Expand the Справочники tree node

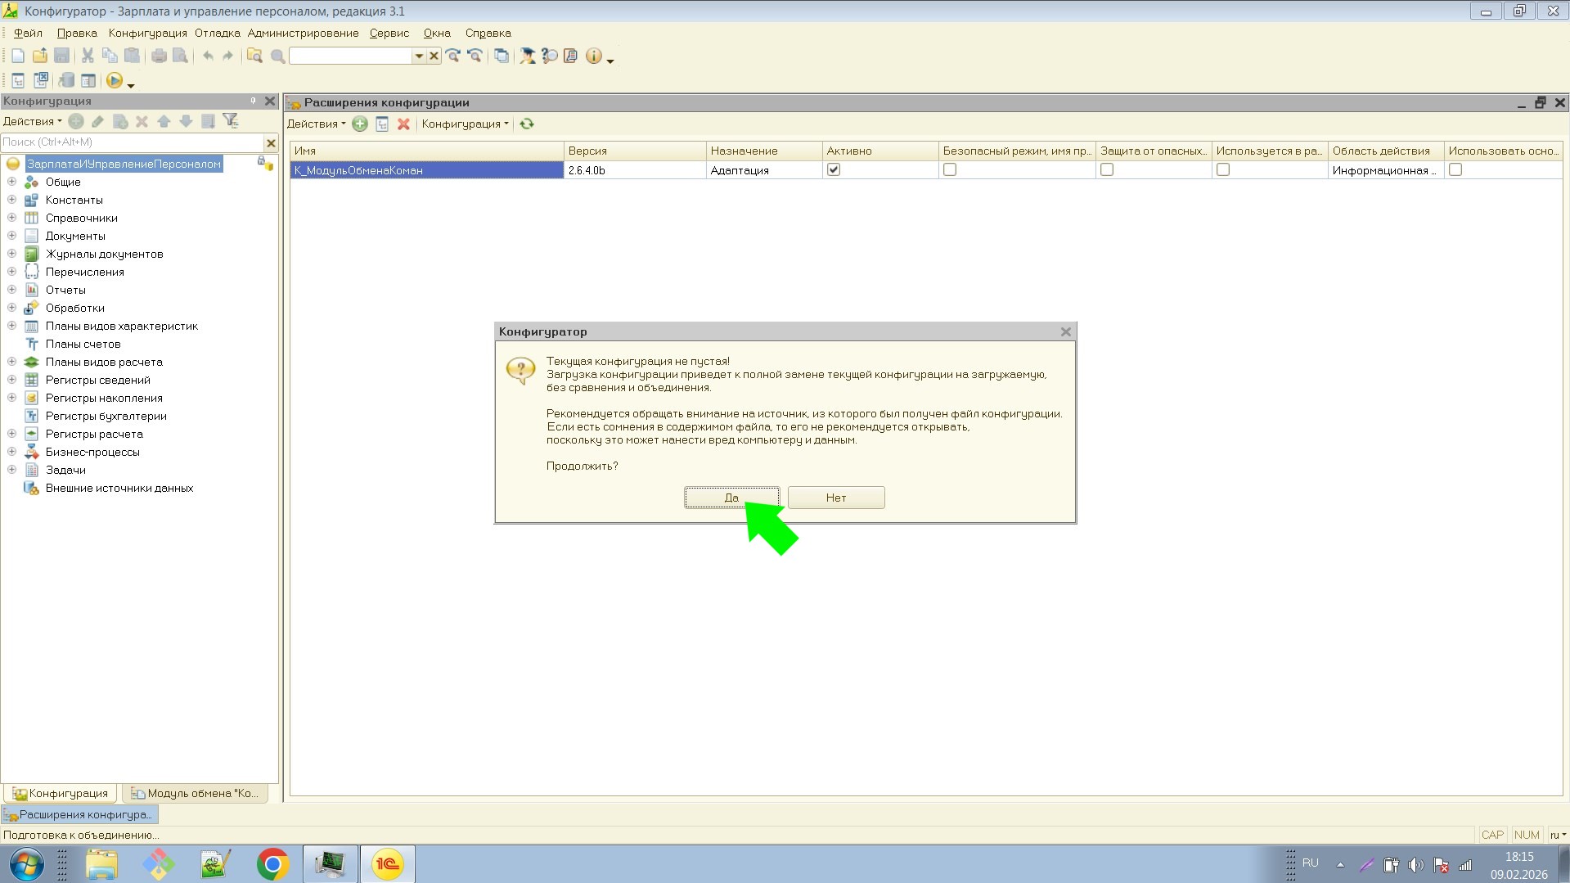click(12, 218)
